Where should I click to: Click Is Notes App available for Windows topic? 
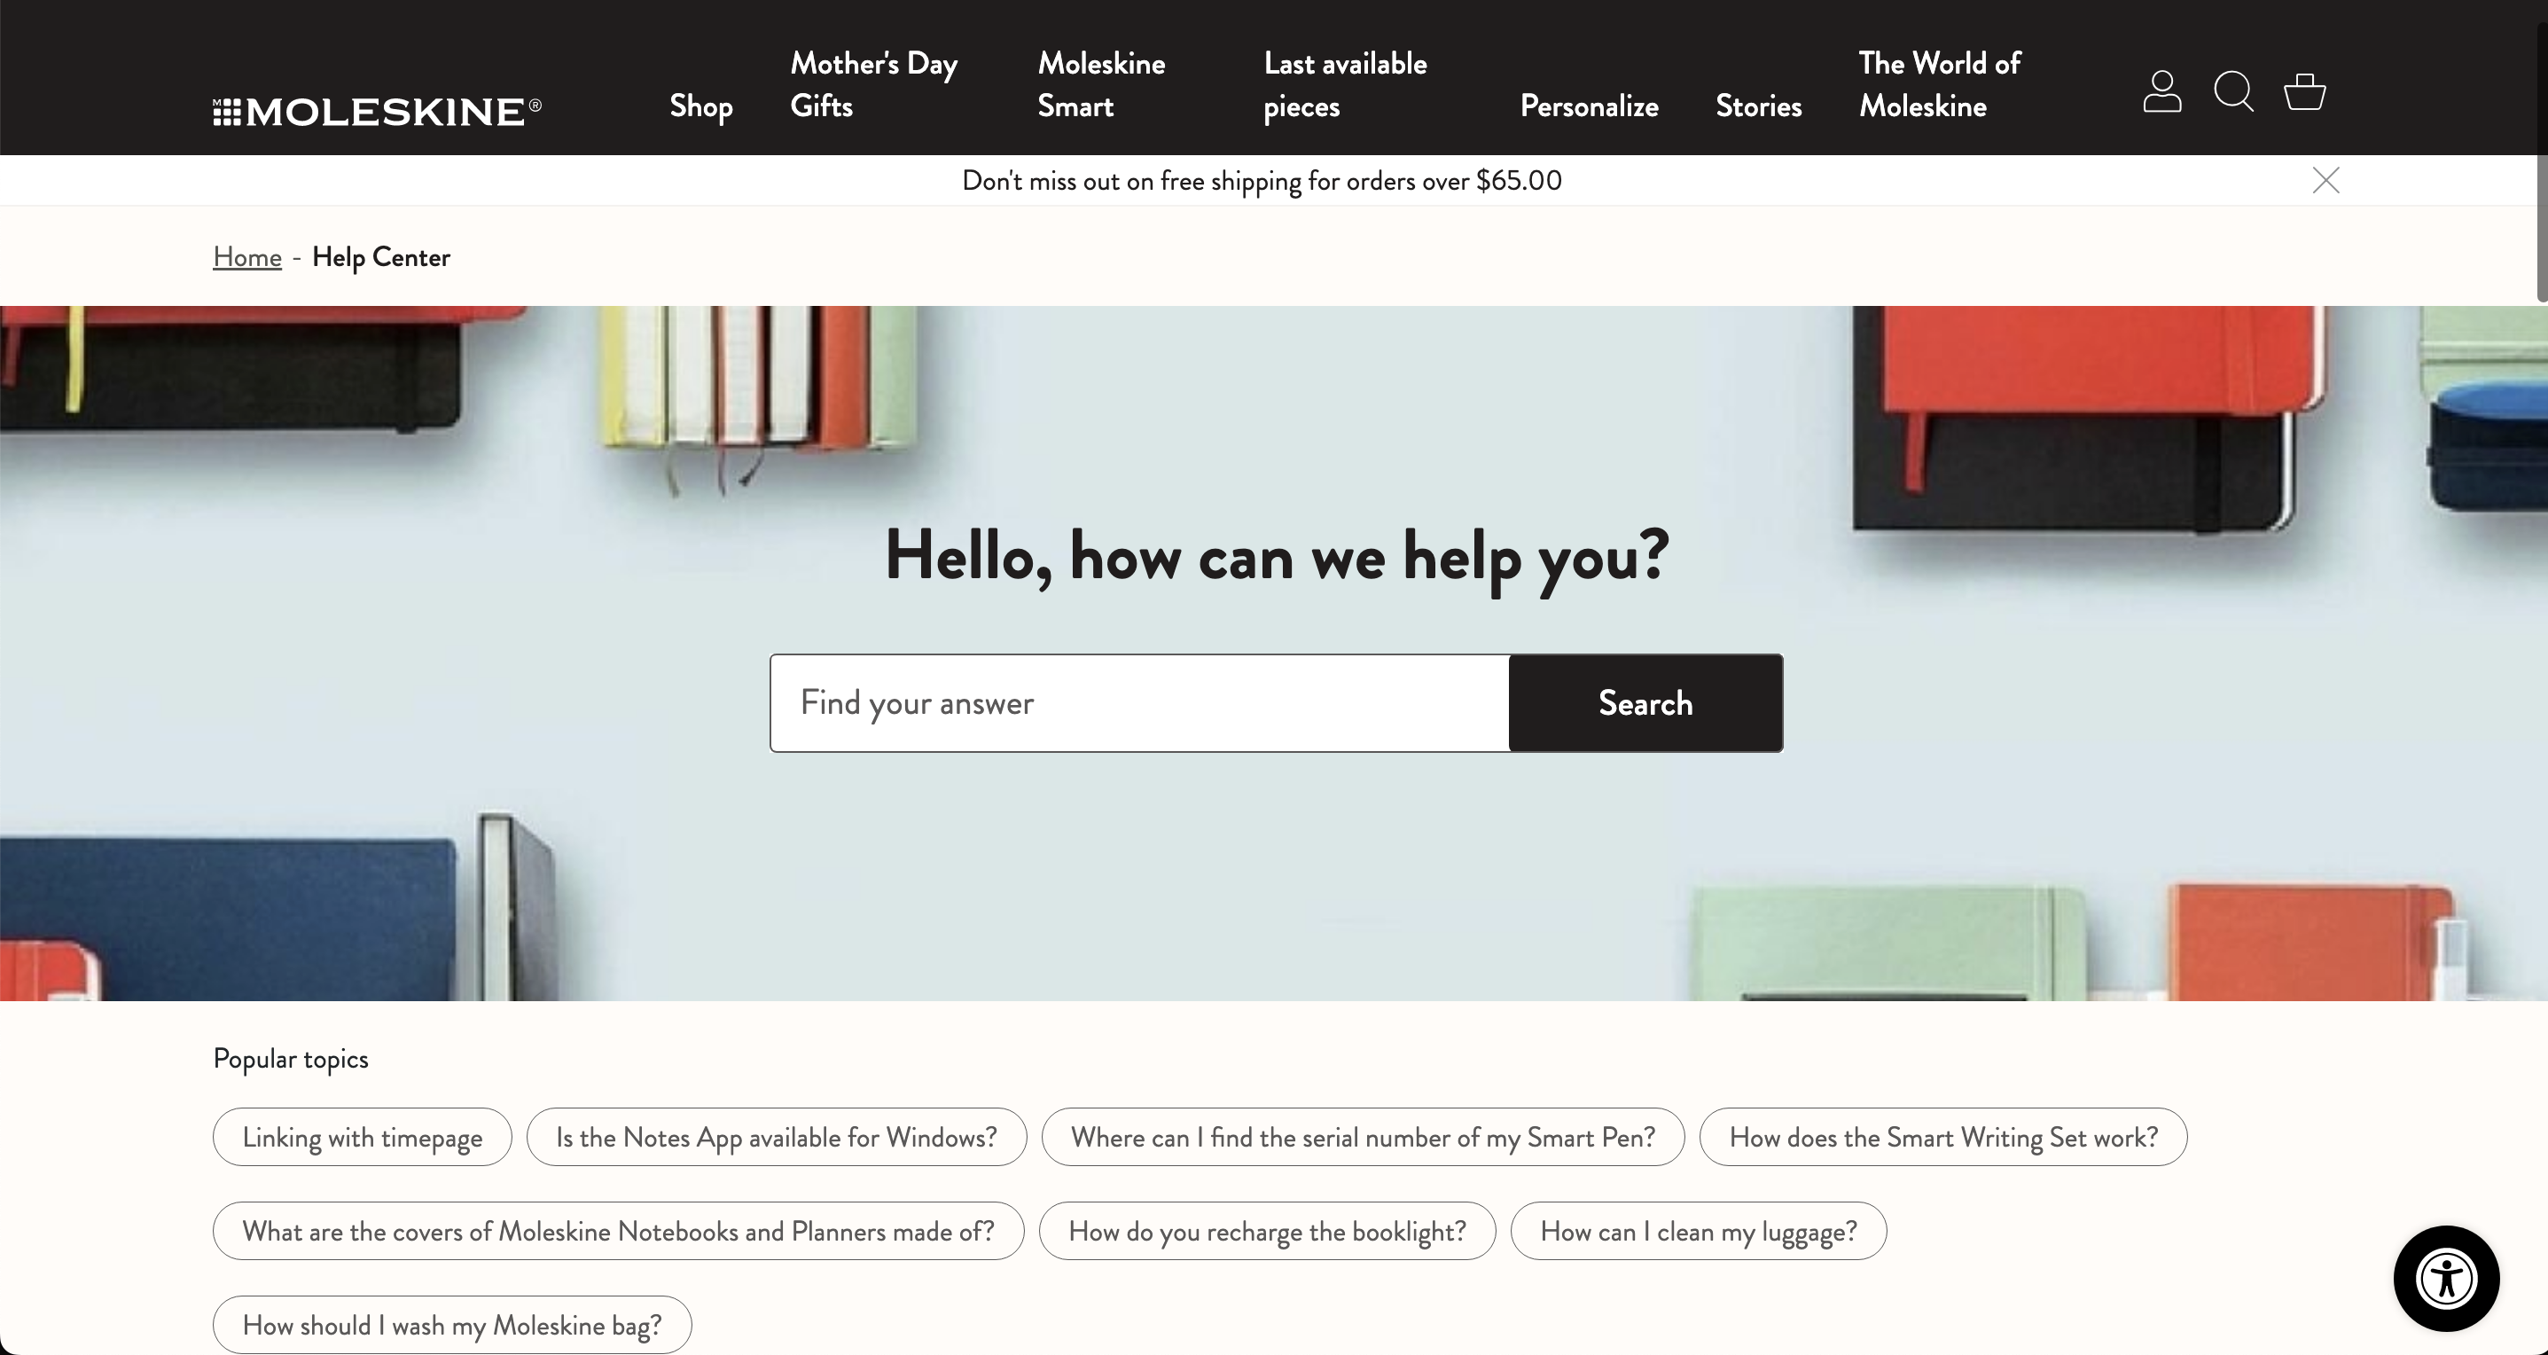click(x=775, y=1136)
